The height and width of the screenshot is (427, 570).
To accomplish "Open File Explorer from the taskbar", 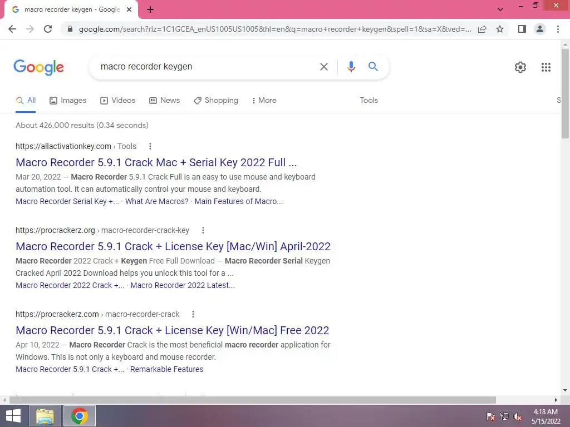I will pos(45,416).
